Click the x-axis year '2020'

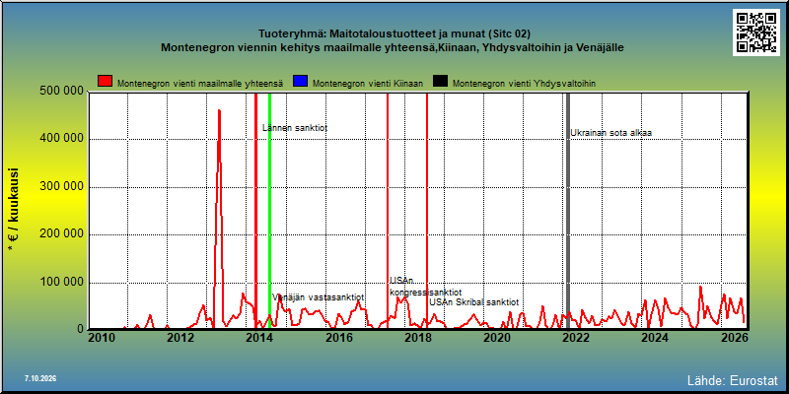496,338
